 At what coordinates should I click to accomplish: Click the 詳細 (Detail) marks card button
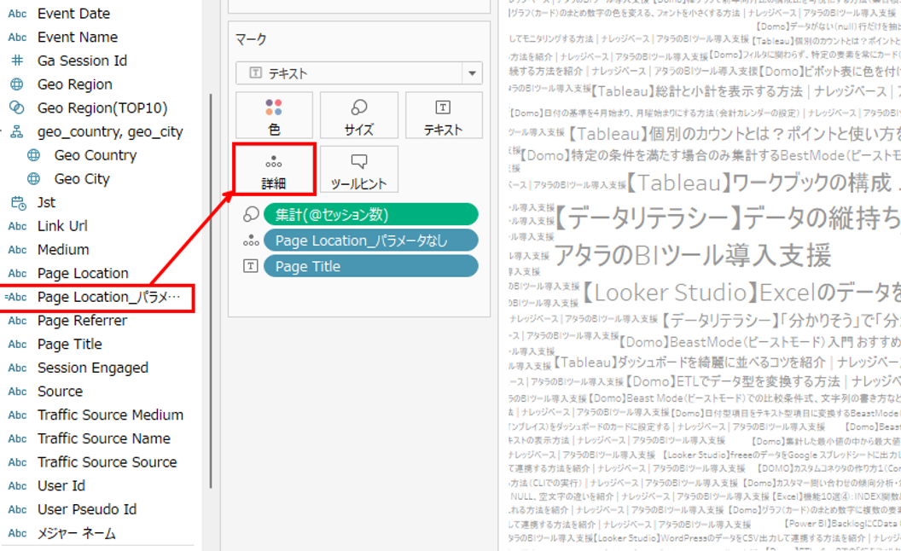(274, 170)
